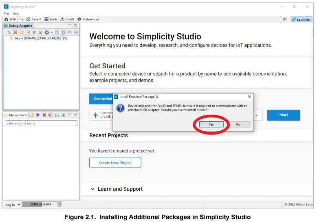Image resolution: width=317 pixels, height=222 pixels.
Task: Switch to the Launcher perspective
Action: [x=301, y=20]
